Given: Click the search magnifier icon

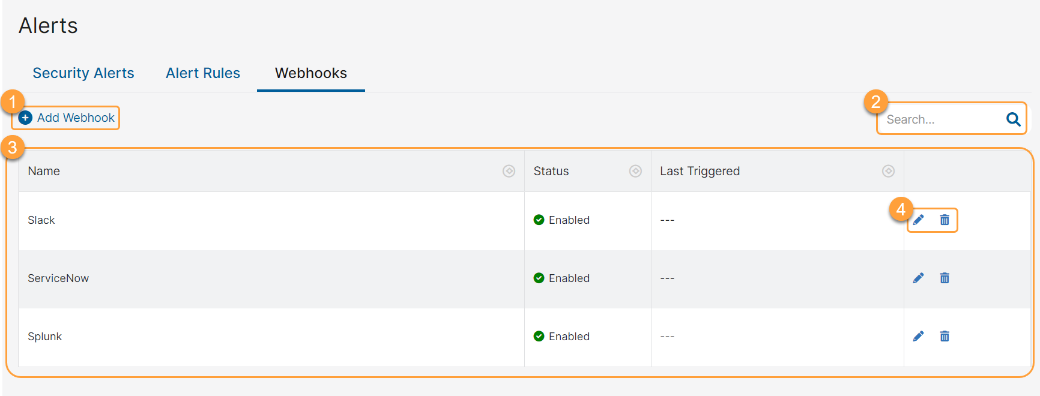Looking at the screenshot, I should (1013, 119).
